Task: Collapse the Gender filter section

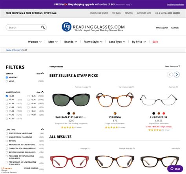Action: pyautogui.click(x=42, y=73)
